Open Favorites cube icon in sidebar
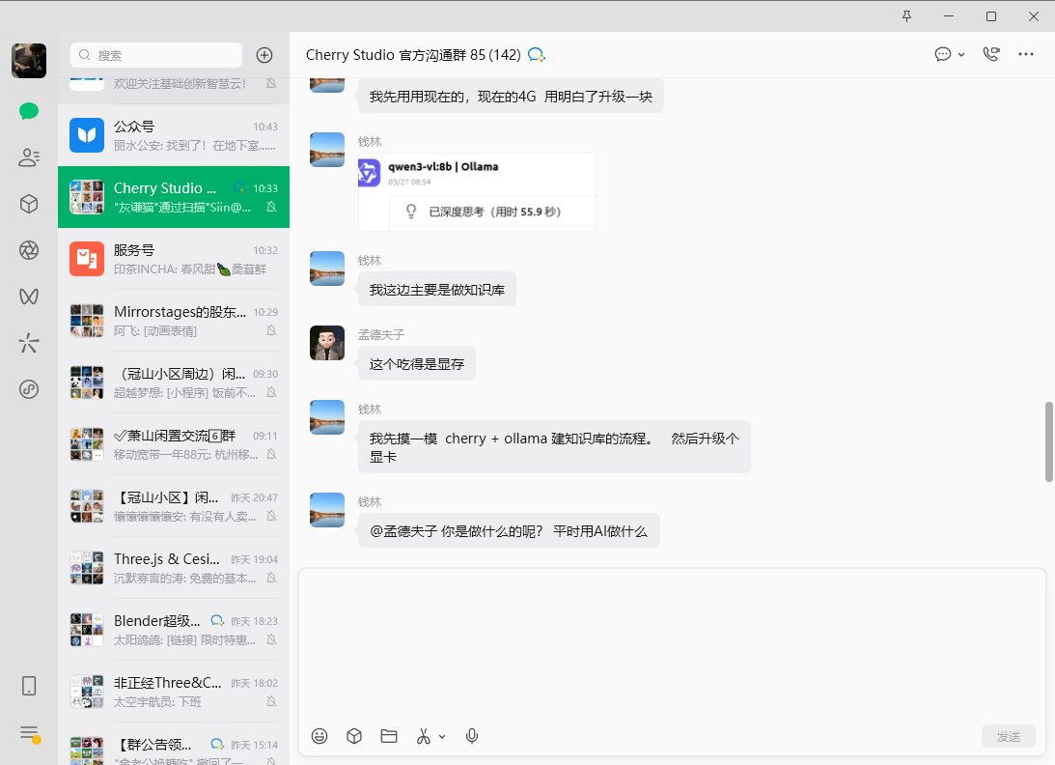 [x=29, y=204]
